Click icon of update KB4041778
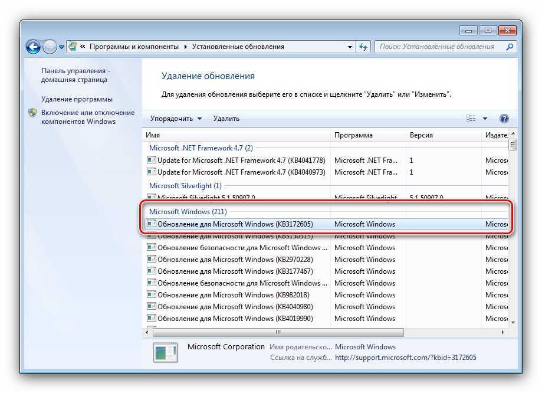542x393 pixels. pyautogui.click(x=151, y=161)
